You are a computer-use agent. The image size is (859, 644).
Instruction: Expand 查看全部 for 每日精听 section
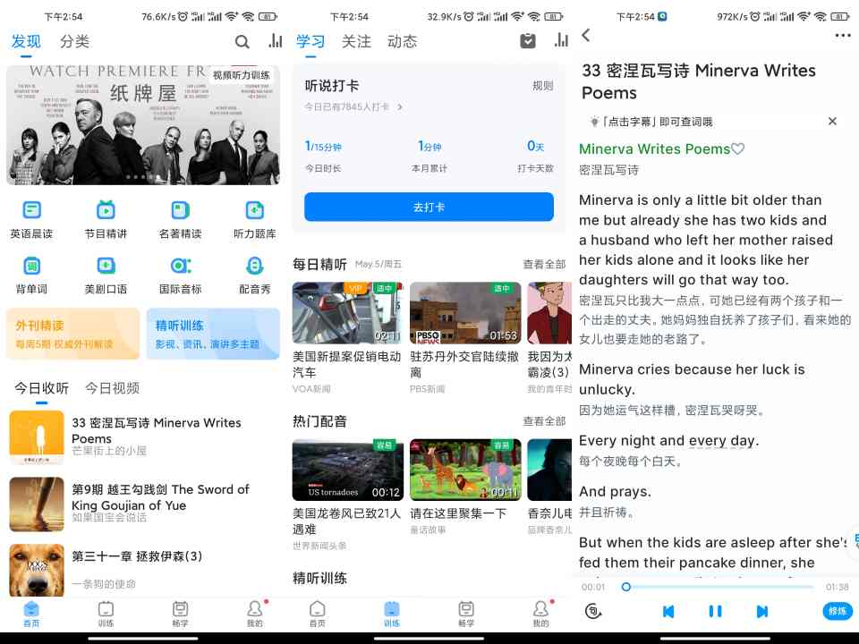pos(544,265)
